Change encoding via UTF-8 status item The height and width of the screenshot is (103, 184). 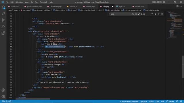(151, 101)
